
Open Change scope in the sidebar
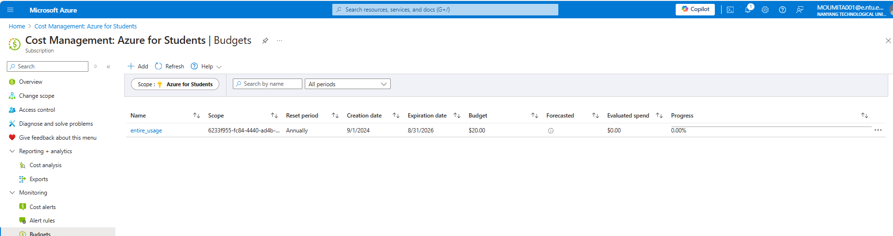pos(37,96)
